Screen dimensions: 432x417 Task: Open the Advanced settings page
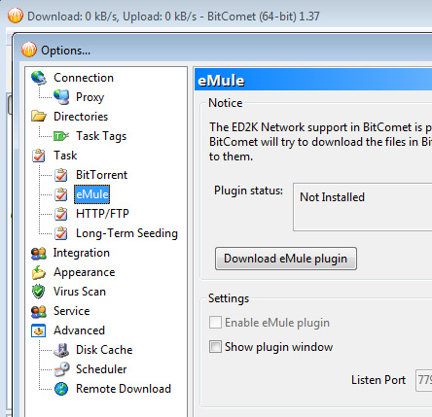click(79, 330)
